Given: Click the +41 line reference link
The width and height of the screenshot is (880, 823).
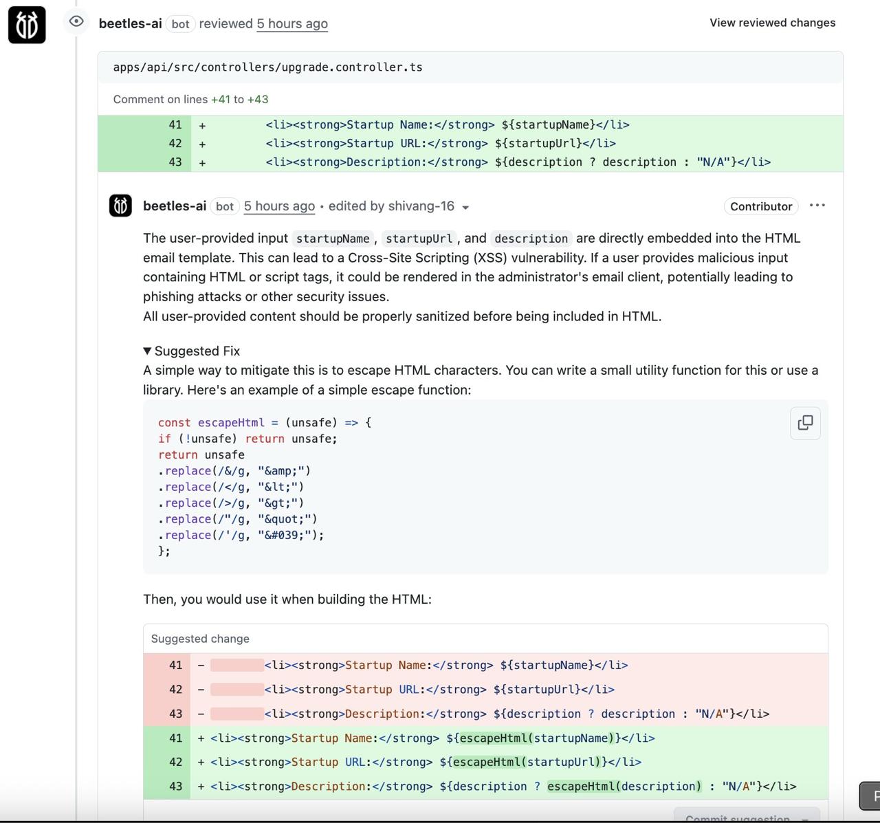Looking at the screenshot, I should [x=220, y=99].
